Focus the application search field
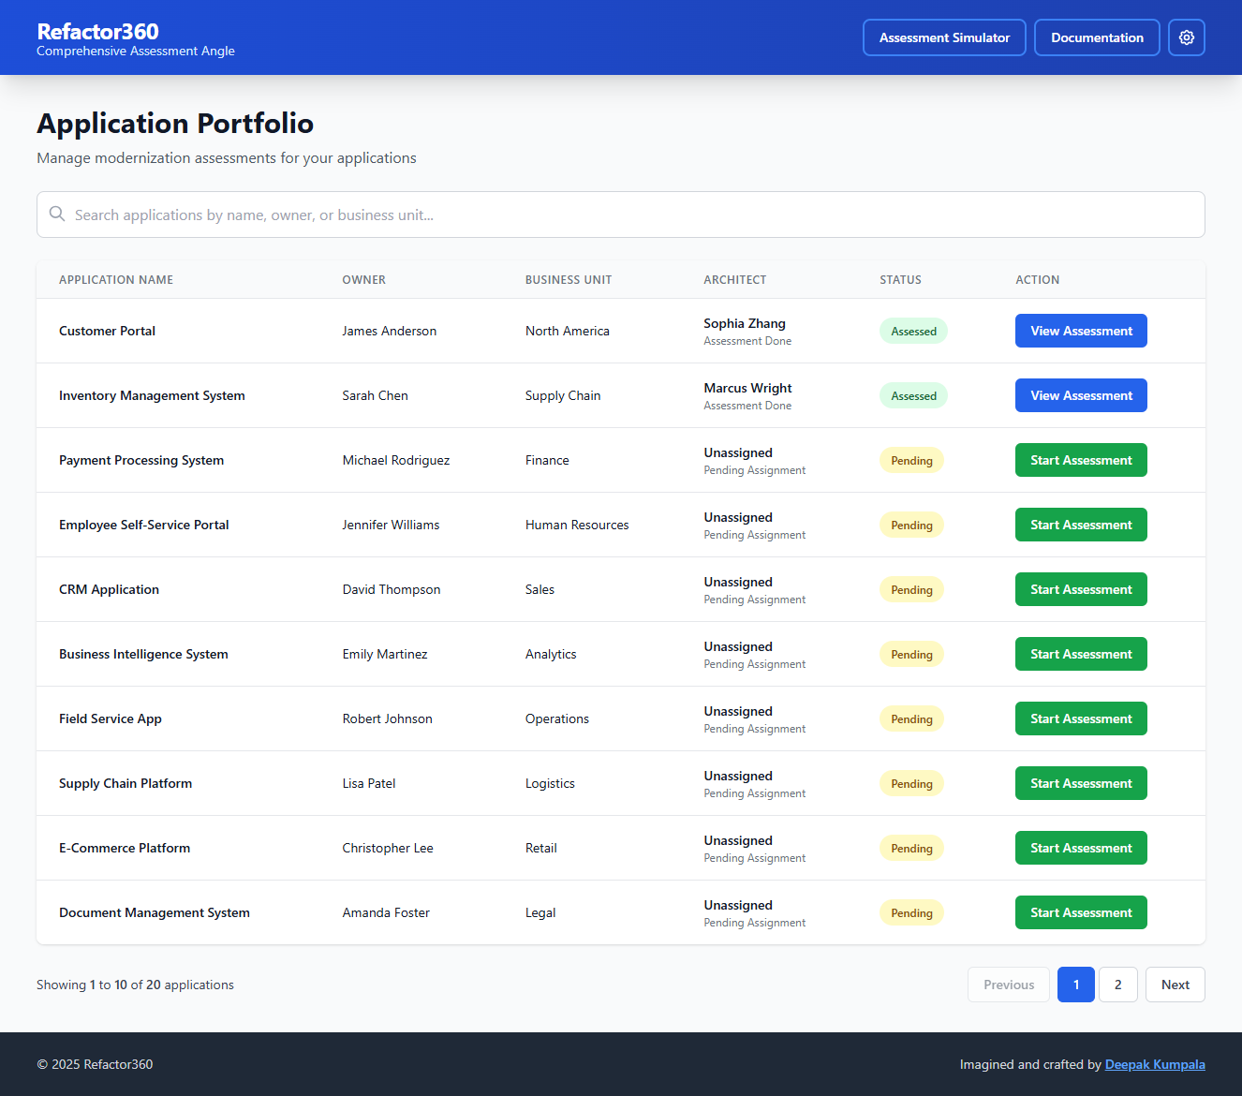 point(628,215)
